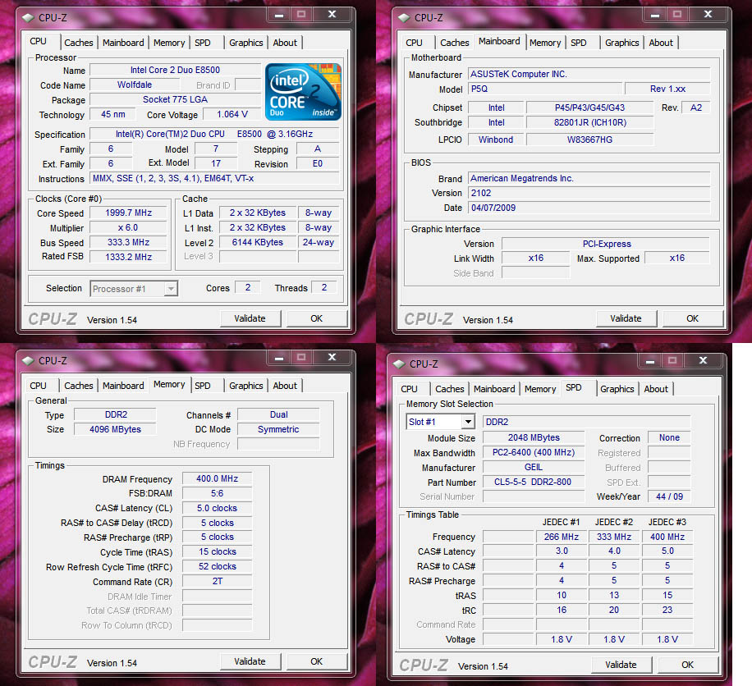Click CPU-Z app icon in Mainboard window title
752x686 pixels.
tap(404, 18)
